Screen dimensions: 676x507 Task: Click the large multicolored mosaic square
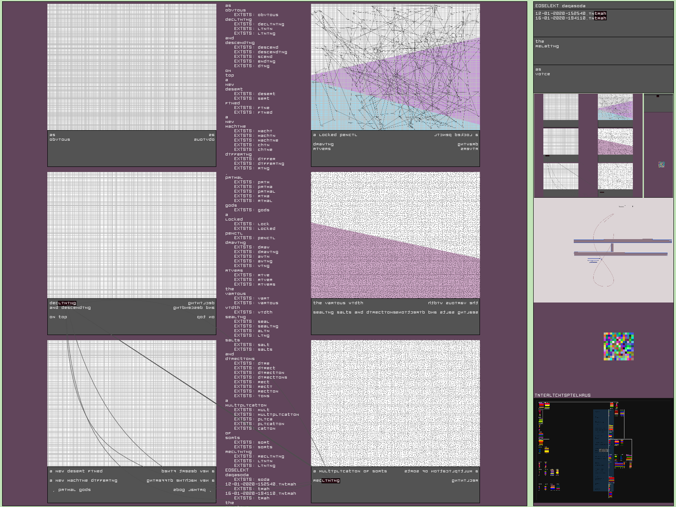pyautogui.click(x=619, y=346)
